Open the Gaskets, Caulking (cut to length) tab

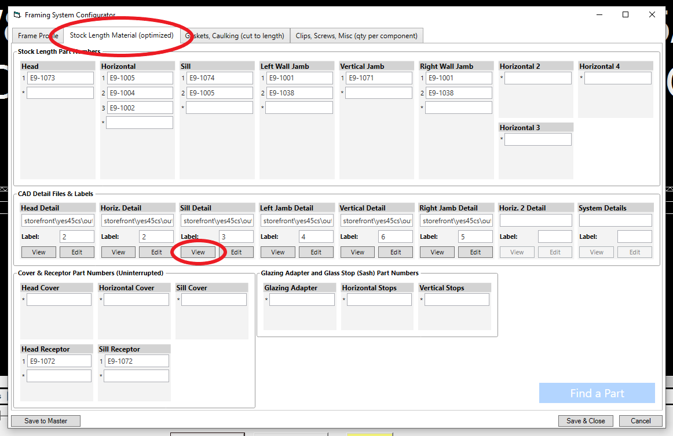(235, 36)
